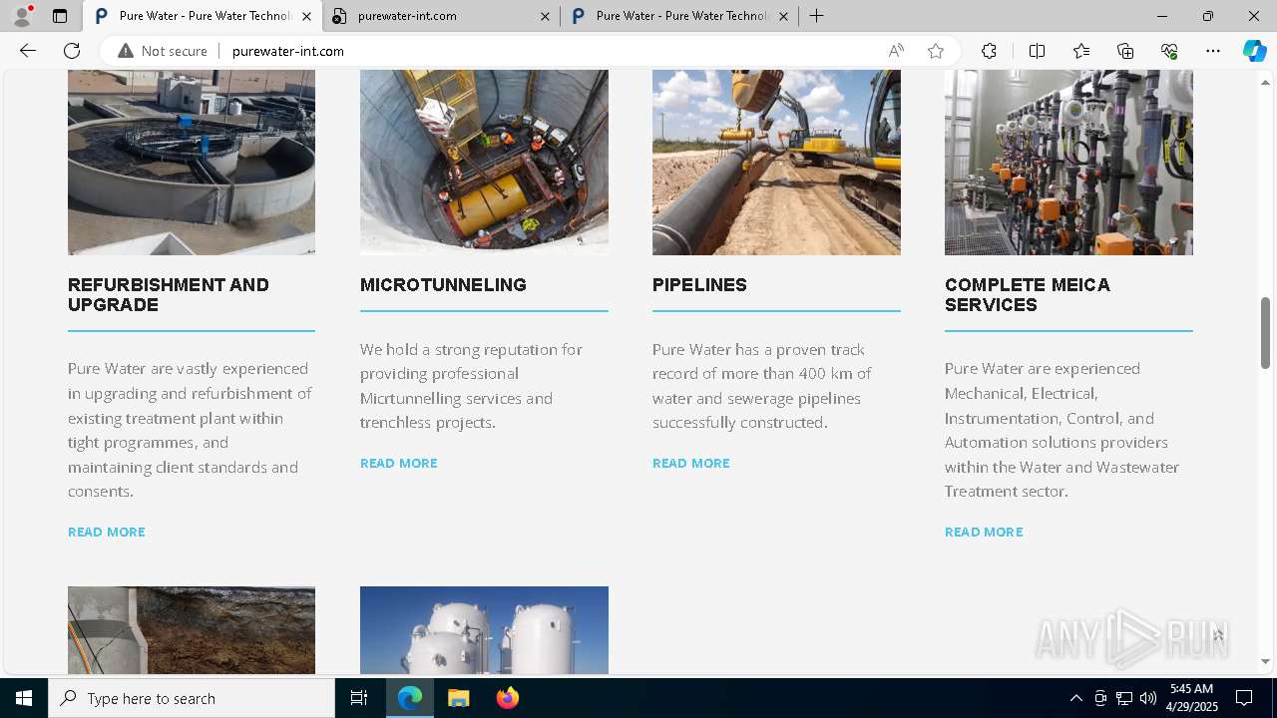Click the 'Not secure' label text
1277x718 pixels.
coord(175,51)
